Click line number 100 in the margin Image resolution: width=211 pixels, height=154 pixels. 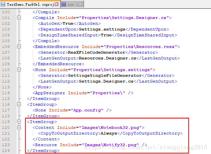tap(6, 12)
